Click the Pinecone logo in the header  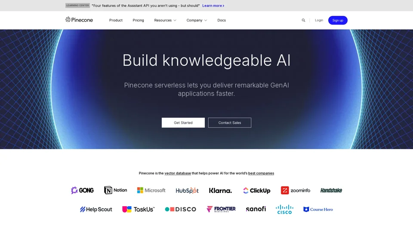79,20
